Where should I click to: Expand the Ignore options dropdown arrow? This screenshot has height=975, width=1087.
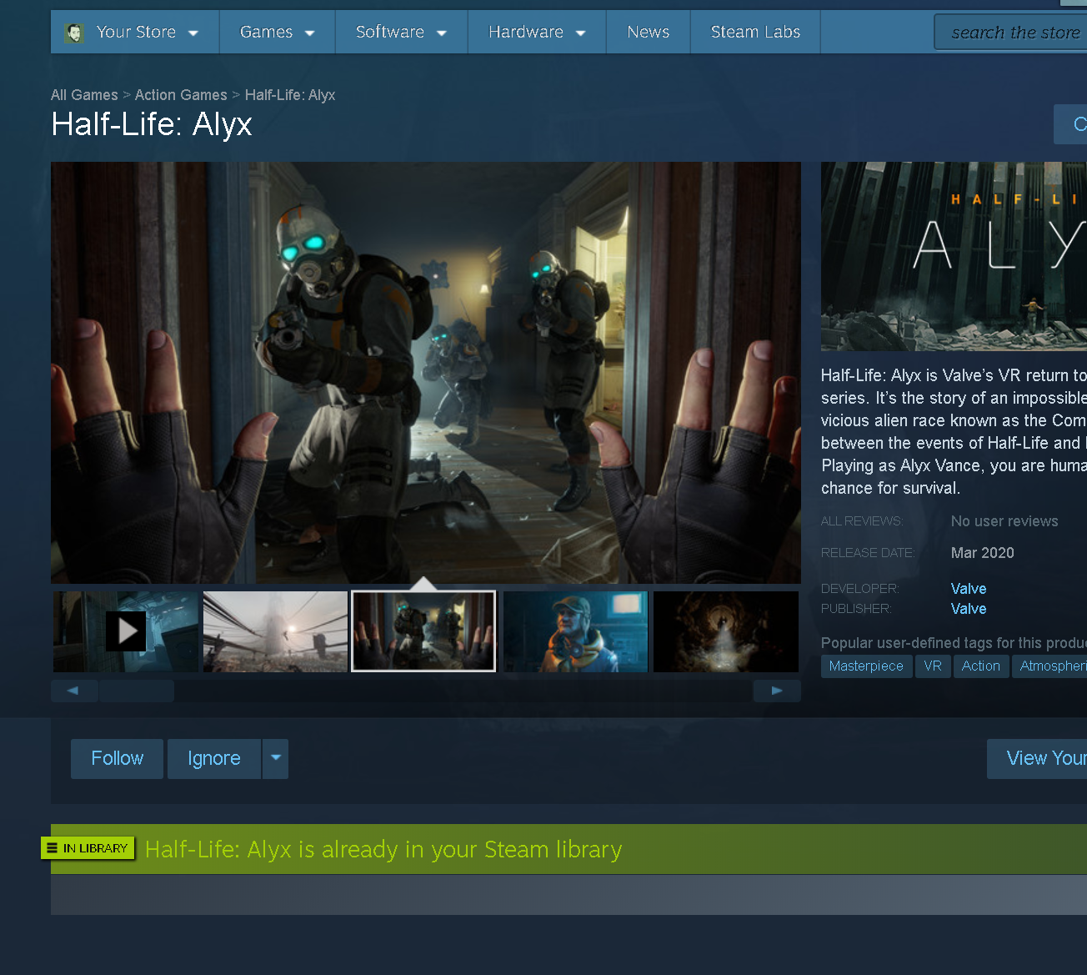275,758
